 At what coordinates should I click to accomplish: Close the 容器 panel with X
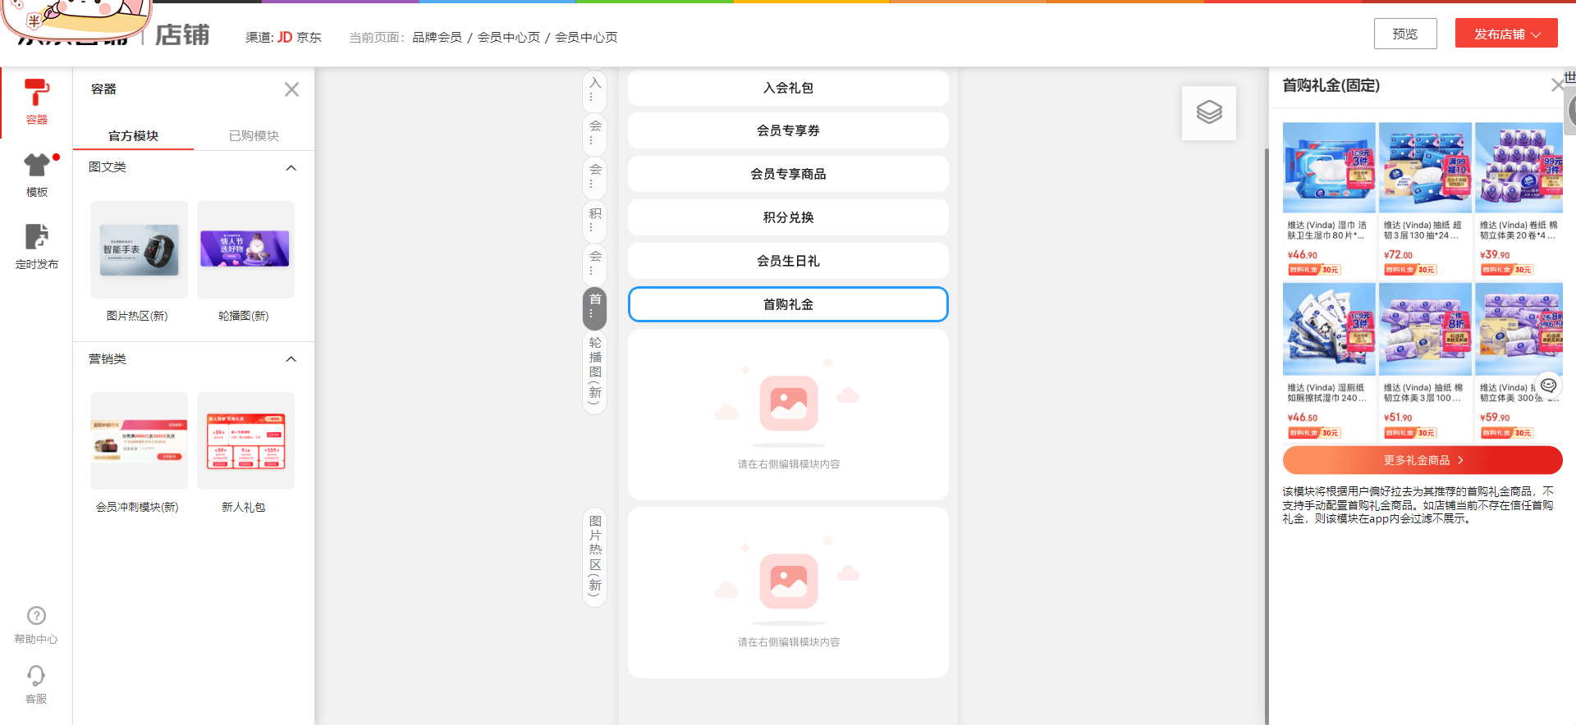(x=291, y=89)
